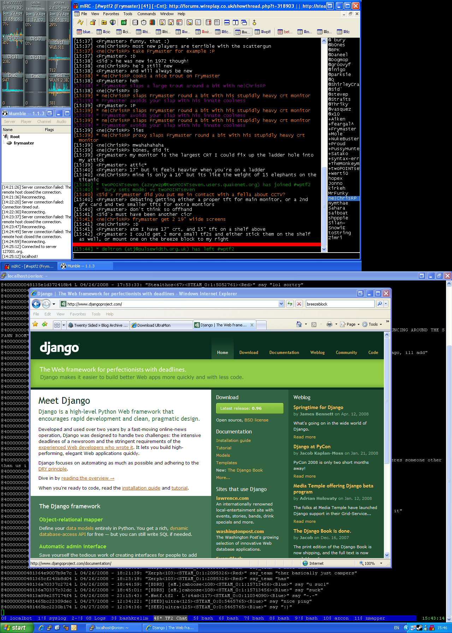The width and height of the screenshot is (452, 633).
Task: Open search provider dropdown in IE
Action: [x=386, y=304]
